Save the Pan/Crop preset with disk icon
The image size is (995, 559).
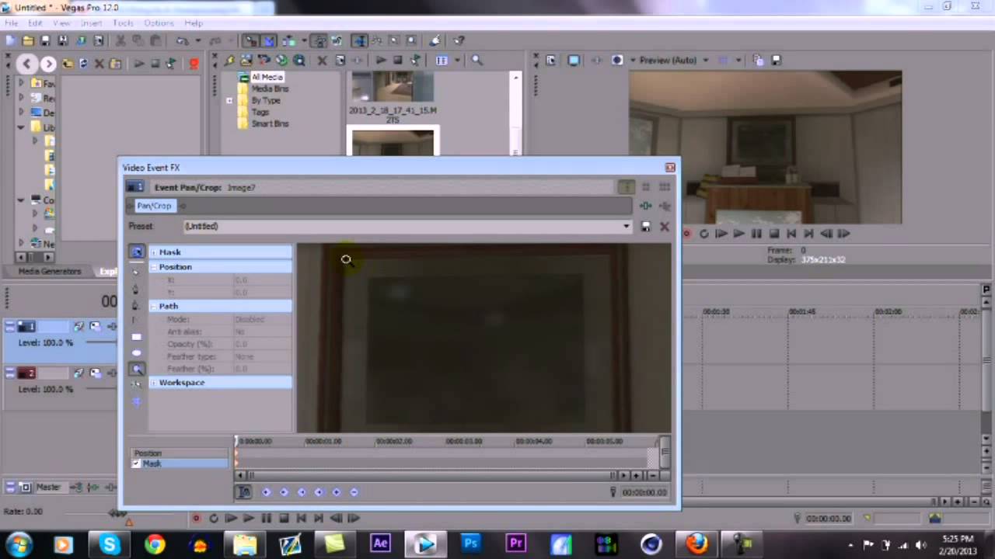[645, 226]
